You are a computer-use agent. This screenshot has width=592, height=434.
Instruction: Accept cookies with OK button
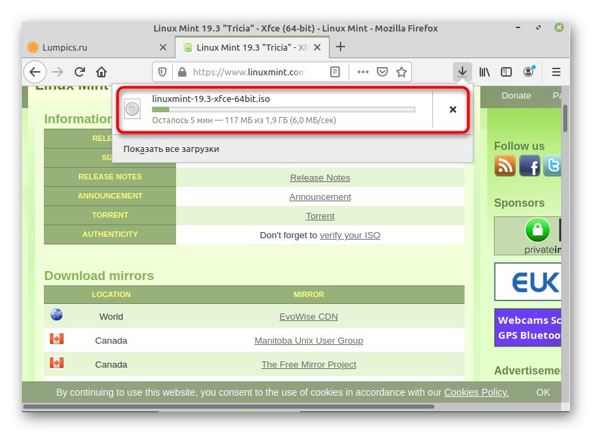(543, 392)
